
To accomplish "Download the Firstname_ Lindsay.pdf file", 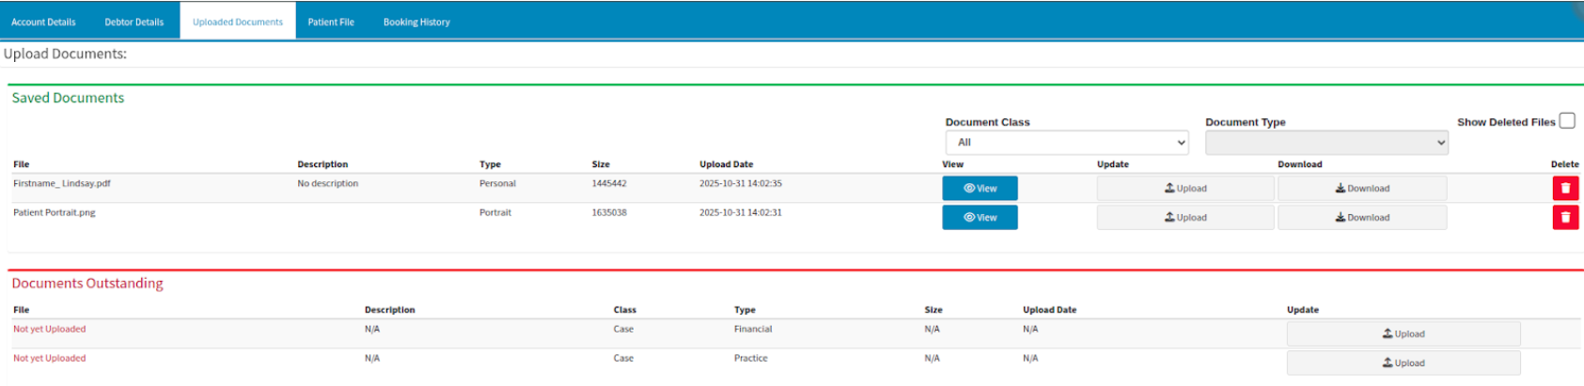I will [1362, 188].
